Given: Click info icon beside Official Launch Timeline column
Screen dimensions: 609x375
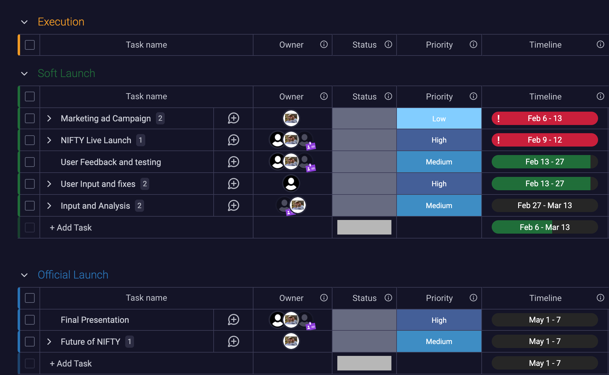Looking at the screenshot, I should click(x=600, y=298).
